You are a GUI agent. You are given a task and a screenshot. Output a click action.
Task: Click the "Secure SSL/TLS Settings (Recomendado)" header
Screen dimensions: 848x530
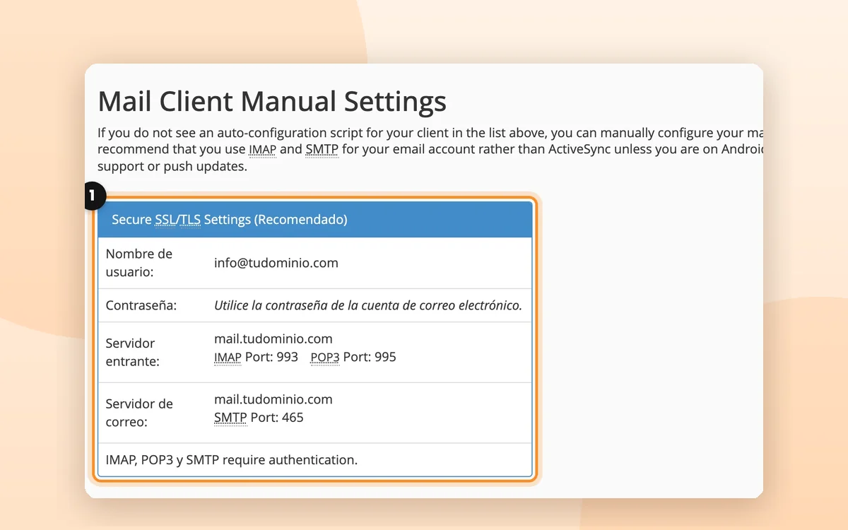315,220
